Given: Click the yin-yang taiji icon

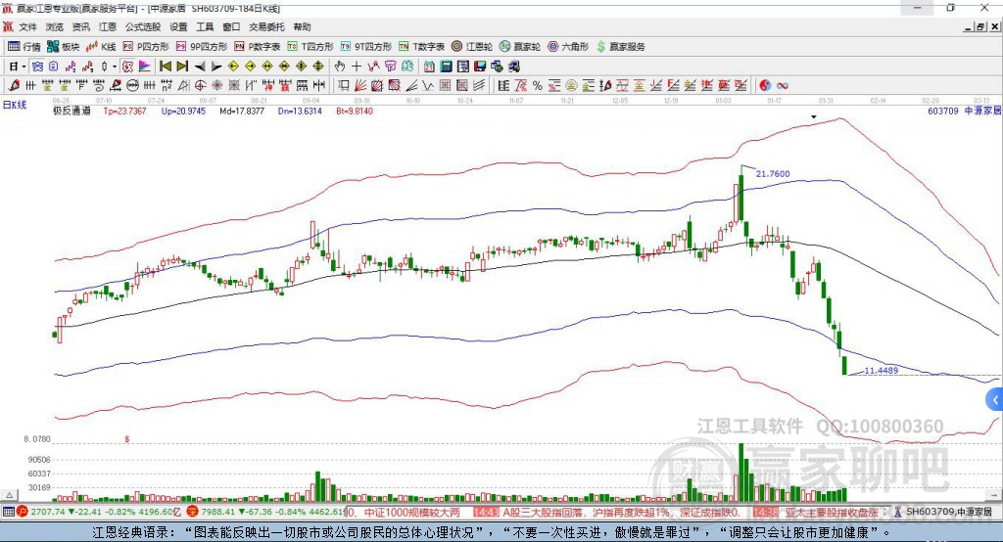Looking at the screenshot, I should tap(765, 86).
